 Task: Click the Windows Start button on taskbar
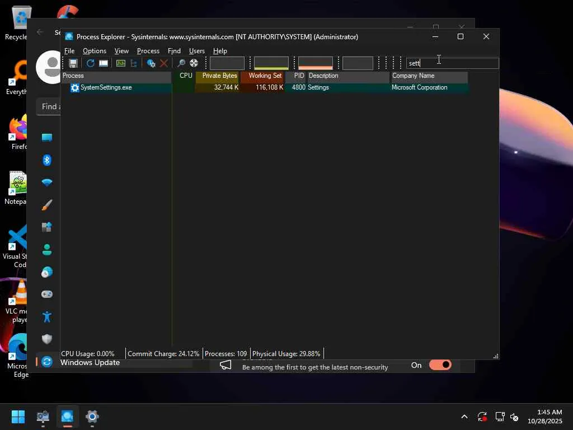[18, 417]
